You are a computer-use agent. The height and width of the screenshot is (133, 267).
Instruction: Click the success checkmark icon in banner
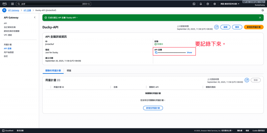pyautogui.click(x=45, y=17)
